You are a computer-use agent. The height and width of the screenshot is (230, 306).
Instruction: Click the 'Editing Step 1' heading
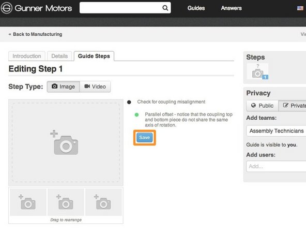pyautogui.click(x=36, y=69)
